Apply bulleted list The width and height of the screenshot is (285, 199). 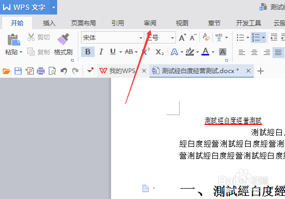(240, 37)
